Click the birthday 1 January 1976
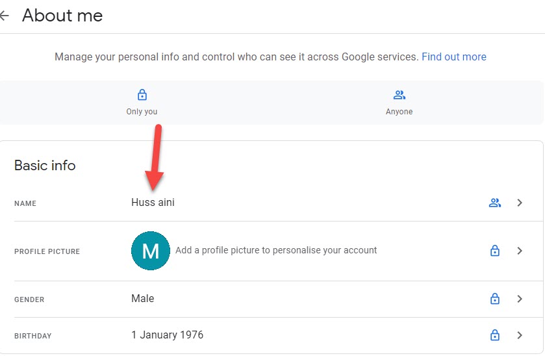 click(167, 335)
